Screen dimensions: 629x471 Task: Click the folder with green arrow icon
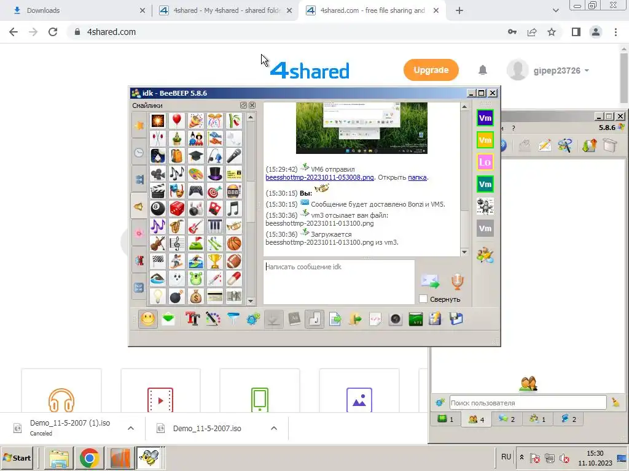coord(355,319)
